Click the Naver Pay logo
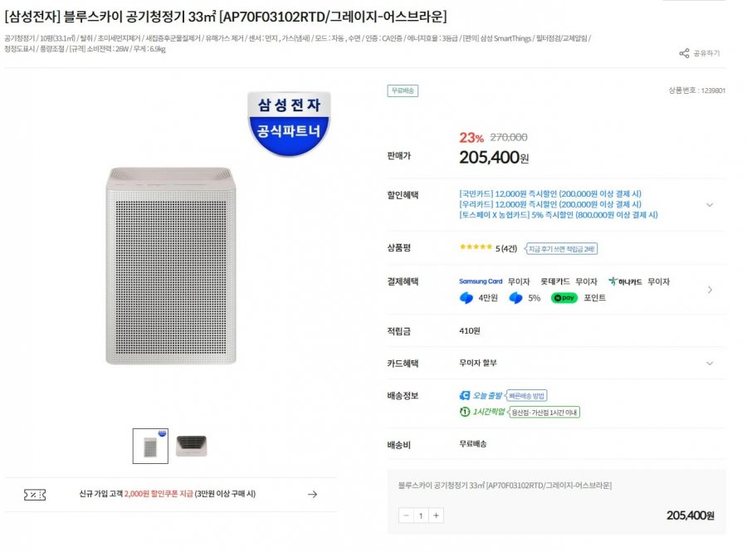Viewport: 747px width, 552px height. coord(564,298)
